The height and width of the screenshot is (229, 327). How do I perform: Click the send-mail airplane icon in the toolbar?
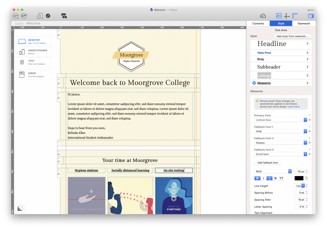coord(16,16)
